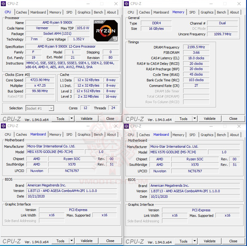Click Command Rate value 2T
This screenshot has width=247, height=246.
click(x=196, y=85)
